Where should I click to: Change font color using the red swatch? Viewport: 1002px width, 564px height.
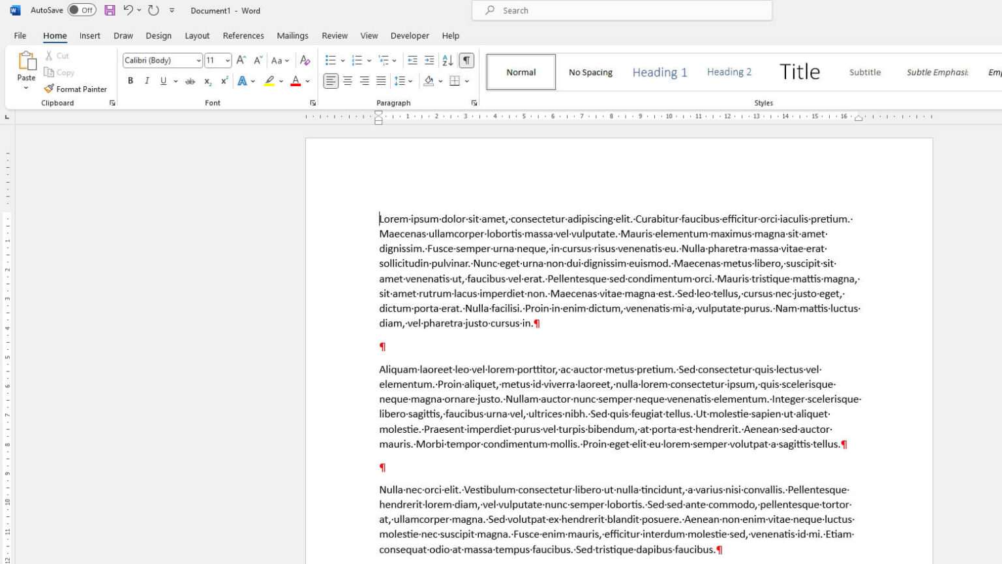click(x=295, y=81)
